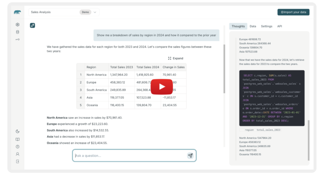Screen dimensions: 323x179
Task: Click the 107,523.88 cell
Action: pos(148,97)
